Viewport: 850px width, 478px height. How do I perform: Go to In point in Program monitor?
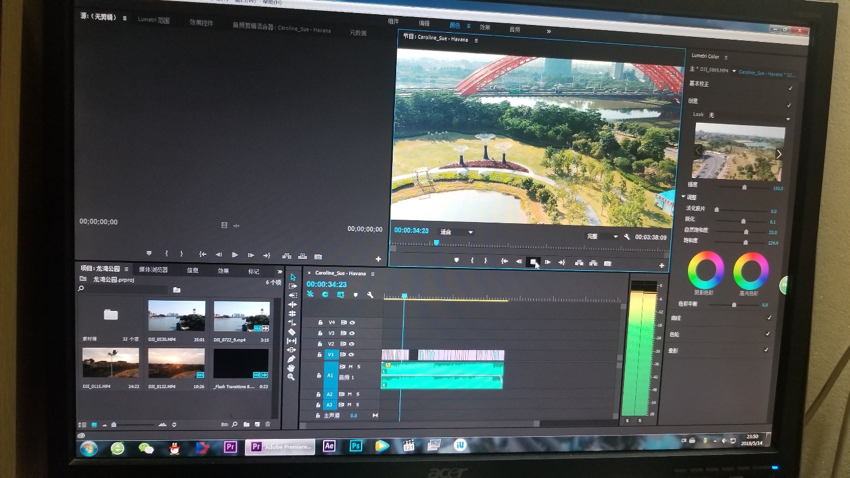(x=504, y=261)
